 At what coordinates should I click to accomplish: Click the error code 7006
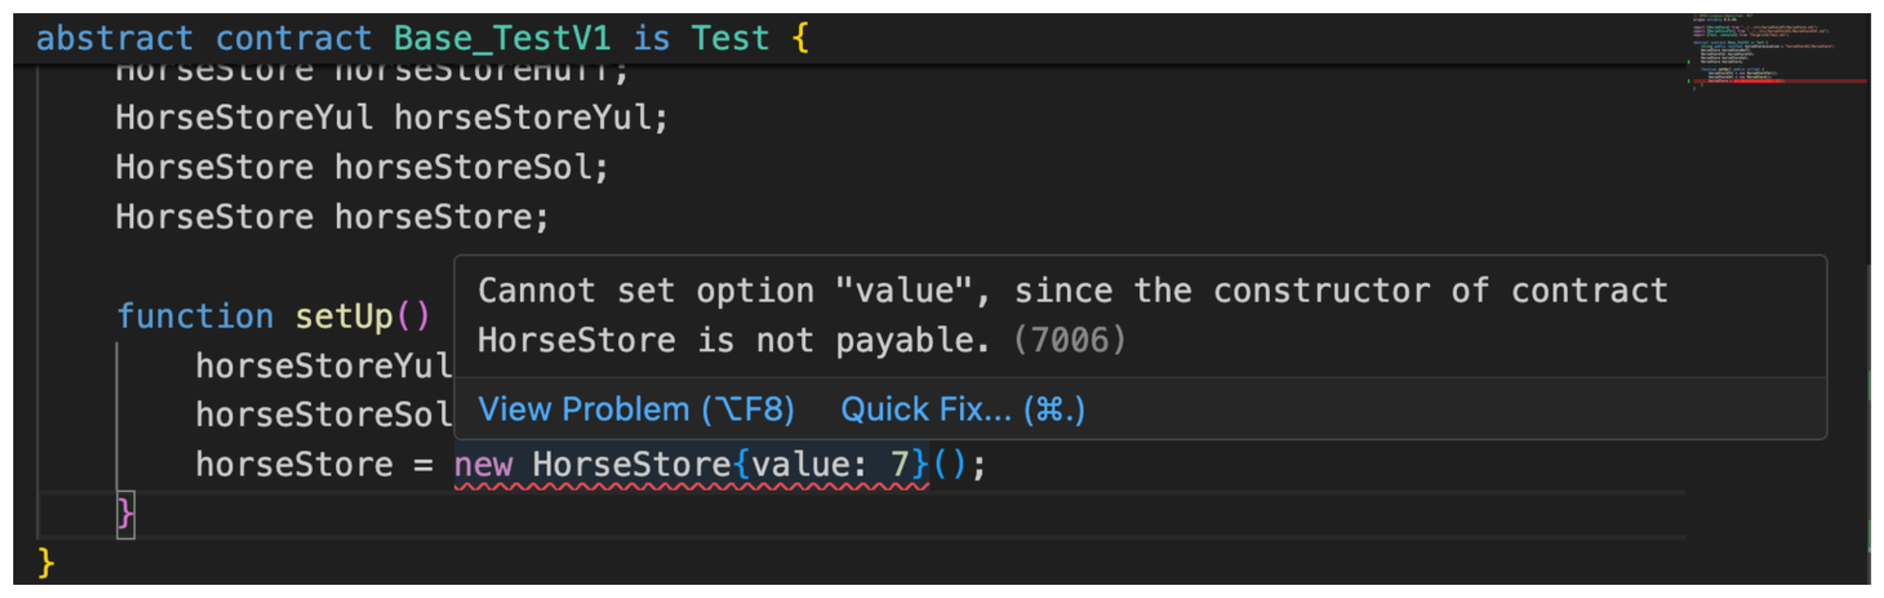[1069, 341]
